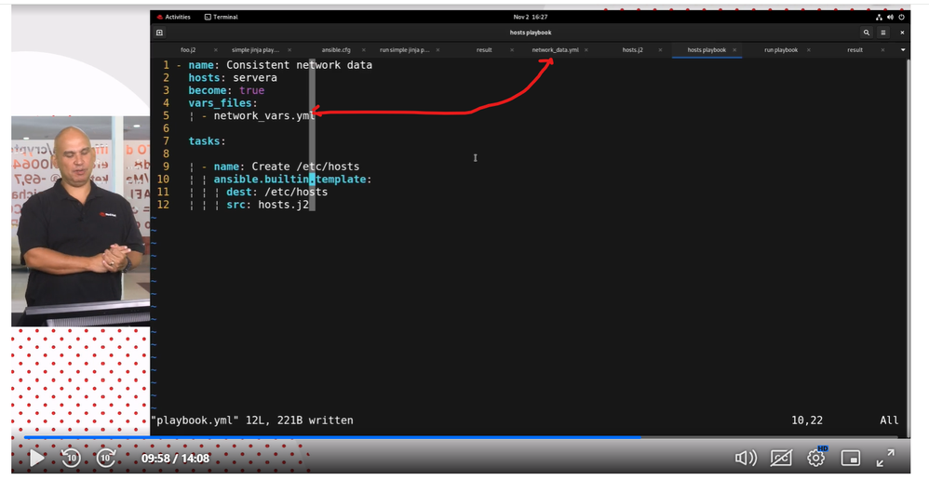The width and height of the screenshot is (929, 480).
Task: Mute the video volume
Action: [x=746, y=458]
